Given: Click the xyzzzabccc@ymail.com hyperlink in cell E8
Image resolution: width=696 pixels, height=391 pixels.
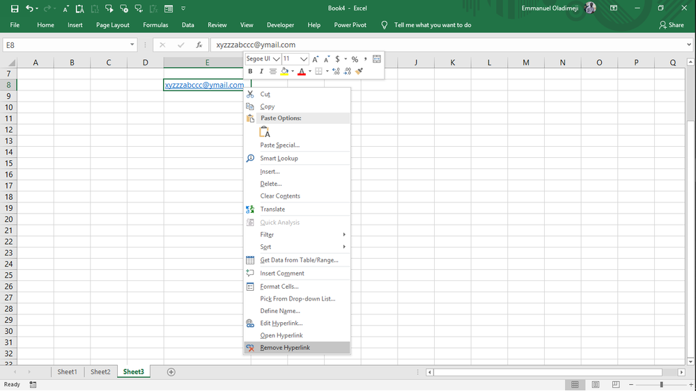Looking at the screenshot, I should click(204, 85).
